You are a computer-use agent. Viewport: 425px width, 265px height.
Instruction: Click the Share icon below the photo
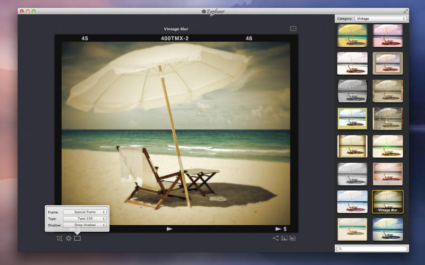pos(275,238)
